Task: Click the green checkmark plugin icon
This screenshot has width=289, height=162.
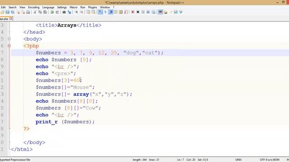Action: pyautogui.click(x=181, y=12)
